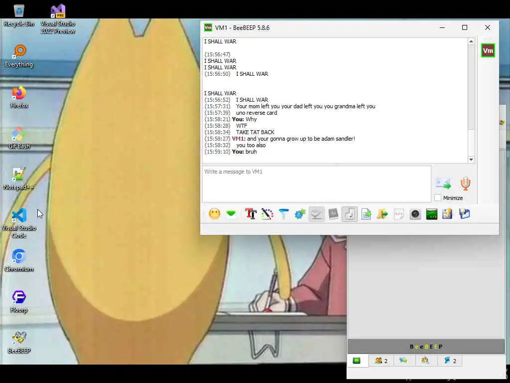The width and height of the screenshot is (510, 383).
Task: Click the message 'You: Why'
Action: (x=244, y=119)
